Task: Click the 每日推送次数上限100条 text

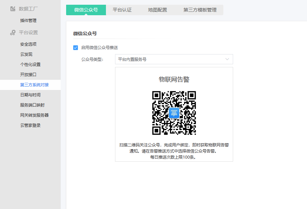Action: pos(173,157)
